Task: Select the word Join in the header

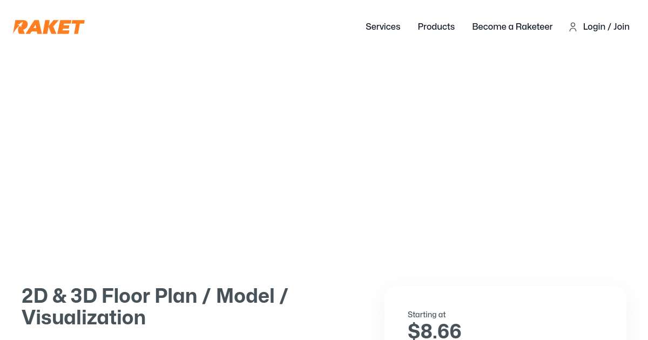Action: (622, 26)
